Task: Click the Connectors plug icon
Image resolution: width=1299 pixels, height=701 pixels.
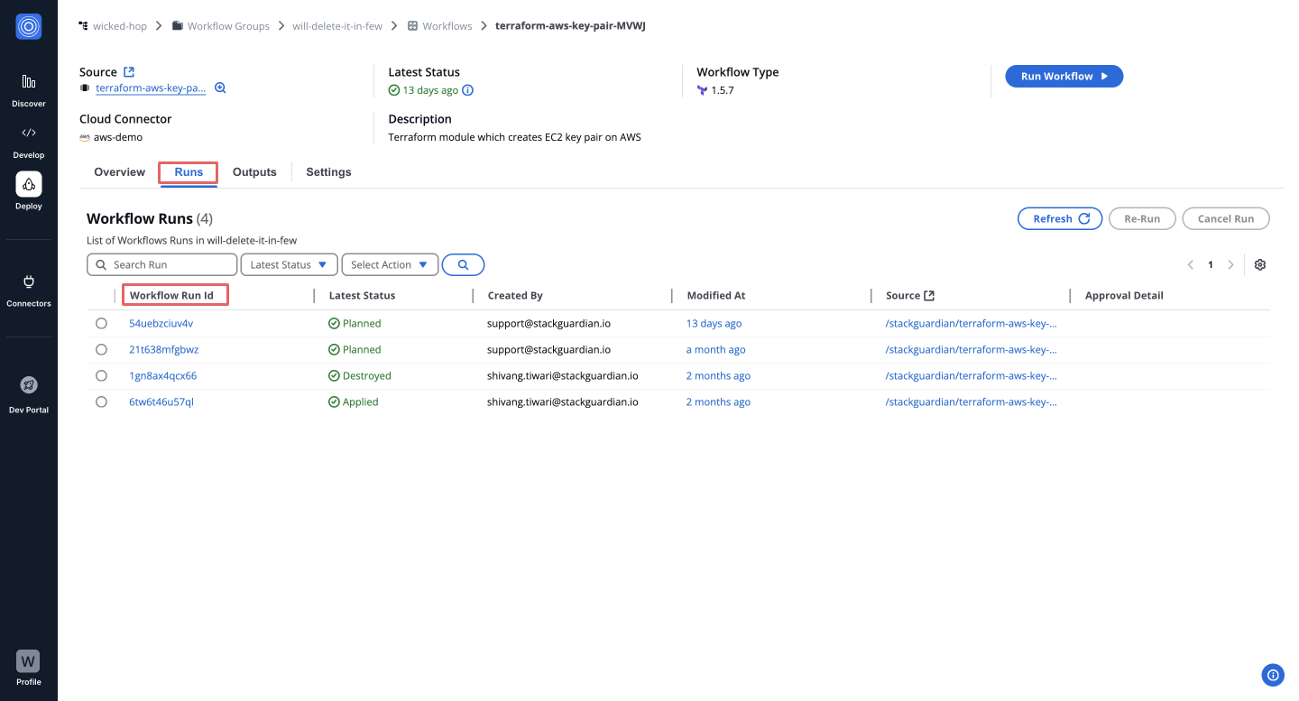Action: pyautogui.click(x=28, y=282)
